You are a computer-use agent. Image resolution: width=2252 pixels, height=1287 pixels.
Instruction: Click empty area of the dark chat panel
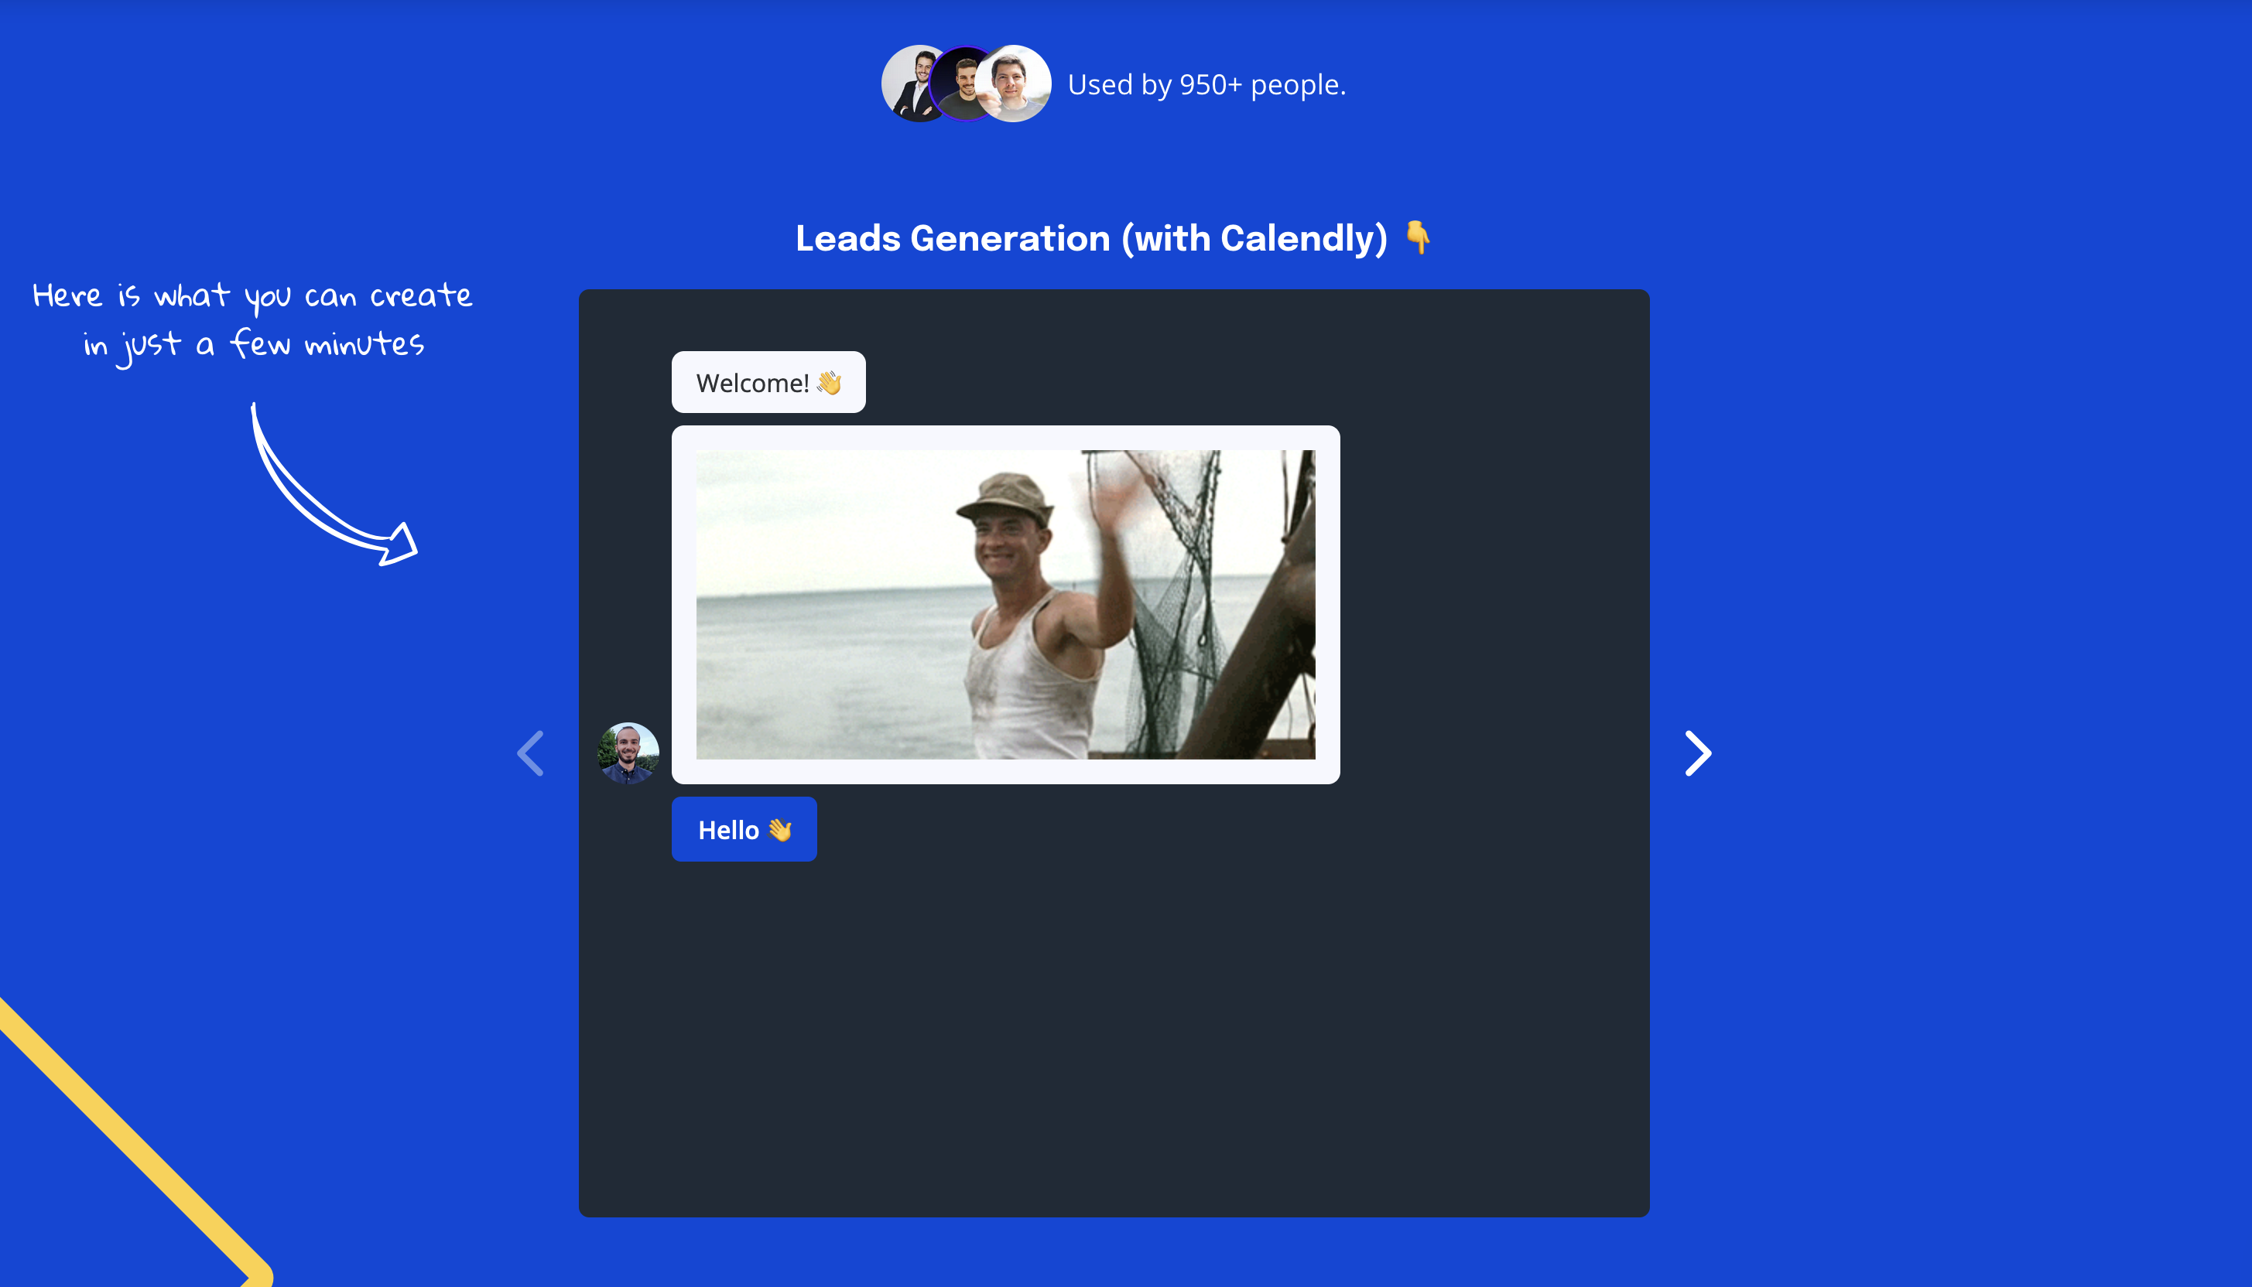pyautogui.click(x=1114, y=1043)
